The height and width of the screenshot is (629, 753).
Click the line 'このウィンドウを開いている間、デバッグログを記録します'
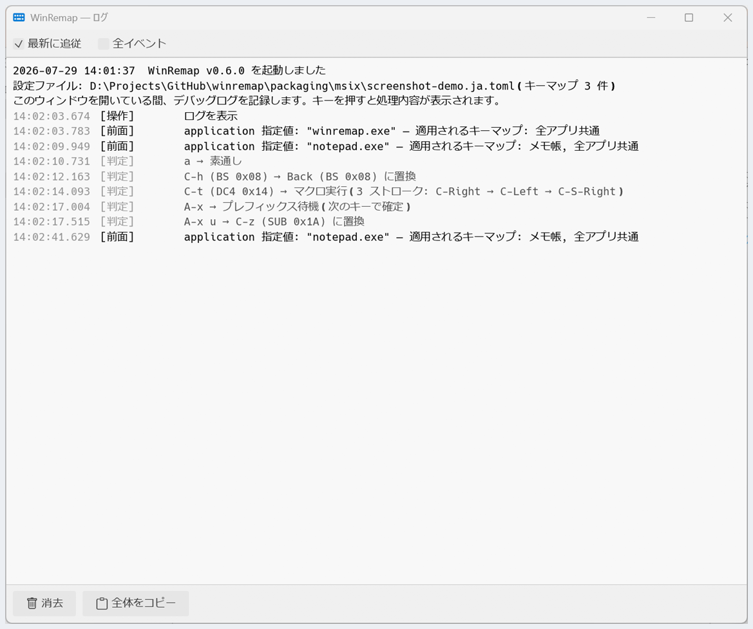257,101
